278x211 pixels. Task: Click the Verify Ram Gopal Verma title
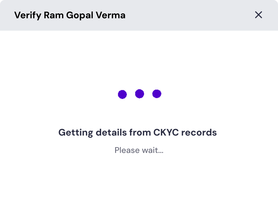[x=70, y=15]
